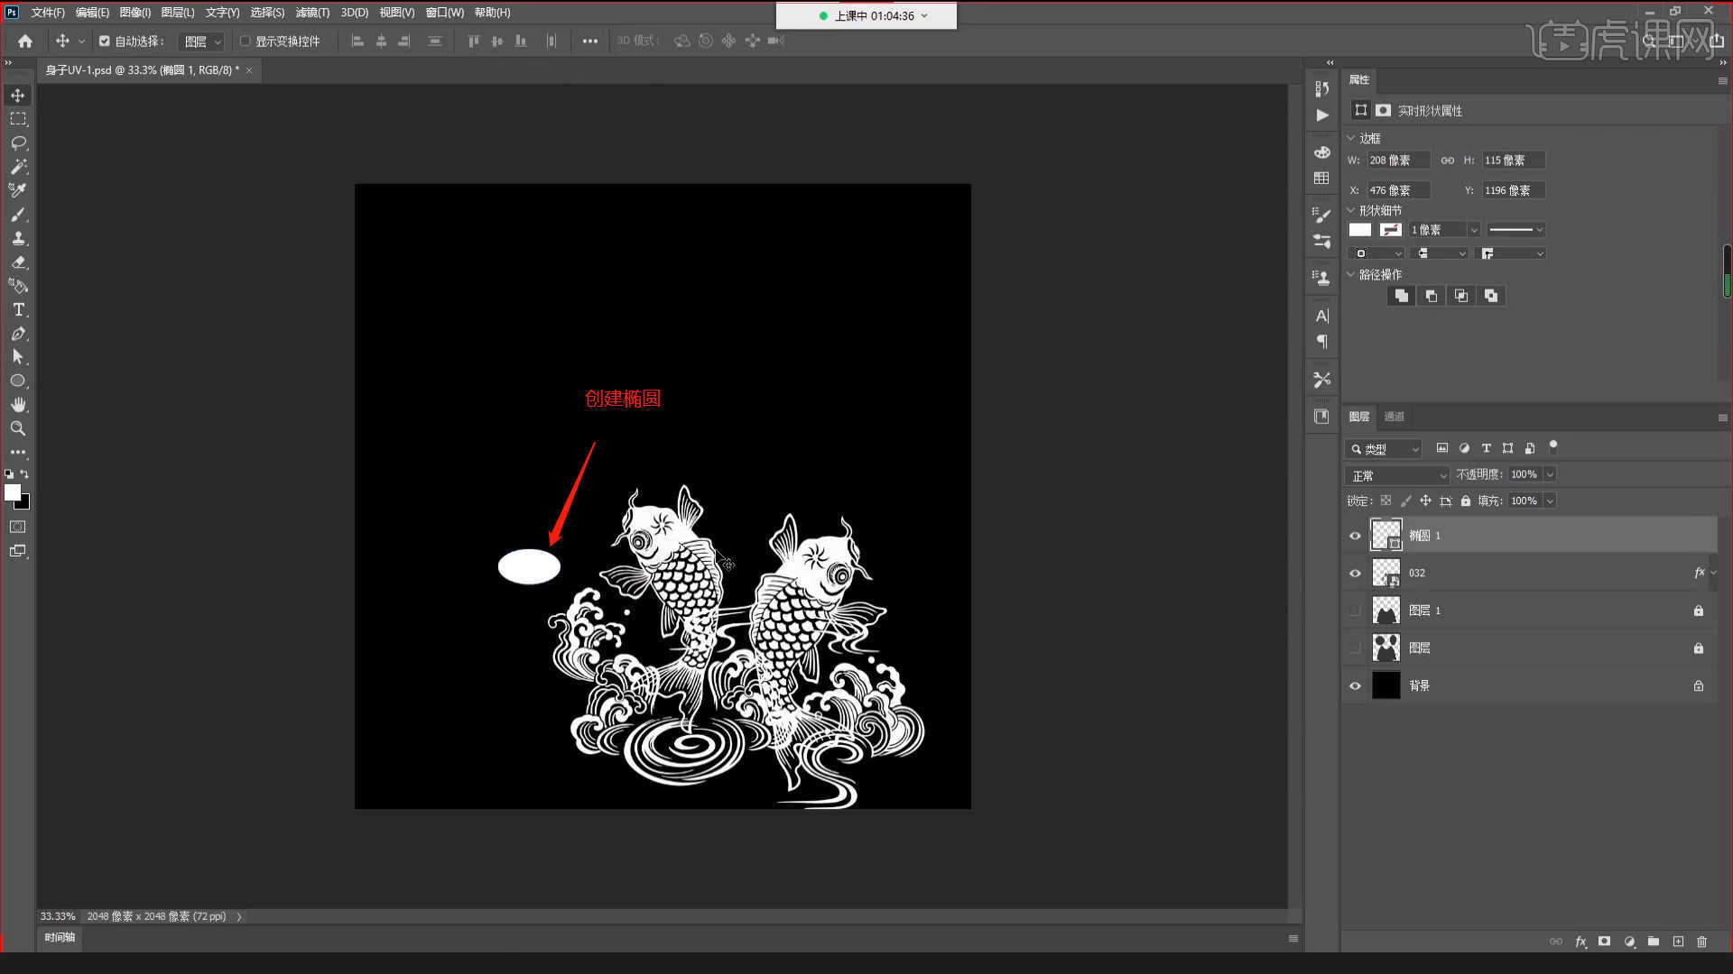Open the Opacity 100% dropdown arrow
Screen dimensions: 1733x974
coord(1550,474)
